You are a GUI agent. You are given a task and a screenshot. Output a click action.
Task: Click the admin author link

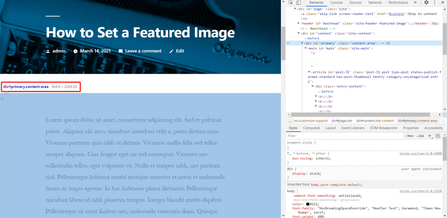59,51
